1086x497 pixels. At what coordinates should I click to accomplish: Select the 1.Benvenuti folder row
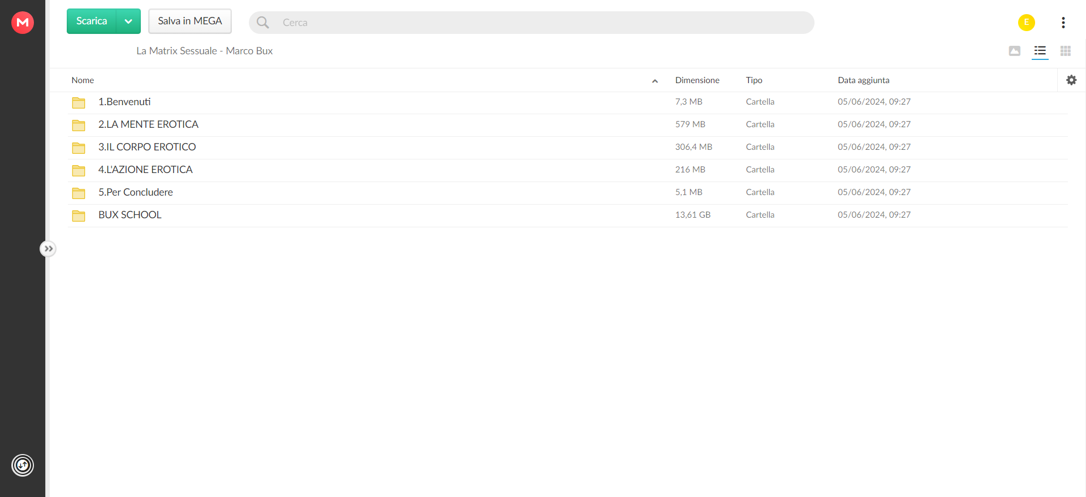(x=568, y=102)
